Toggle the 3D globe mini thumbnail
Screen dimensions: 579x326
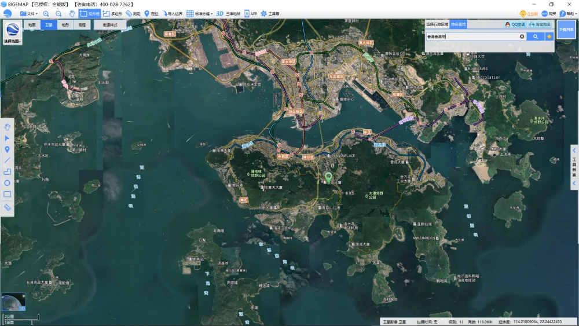[x=13, y=302]
